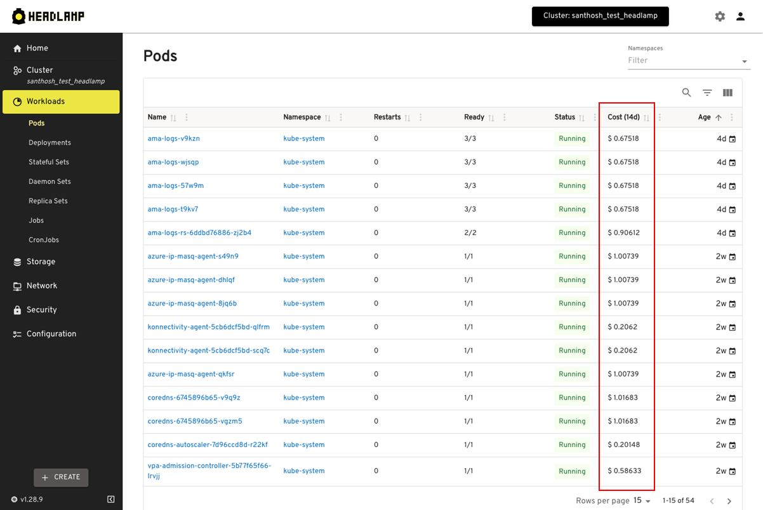
Task: Open the settings gear icon
Action: point(720,17)
